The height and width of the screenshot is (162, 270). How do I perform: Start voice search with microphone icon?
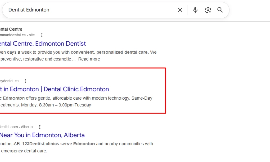(195, 10)
